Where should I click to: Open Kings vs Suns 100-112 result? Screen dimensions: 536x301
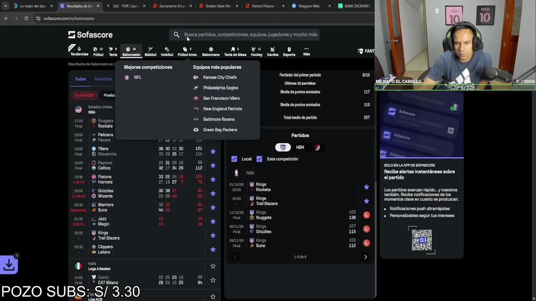click(x=300, y=243)
